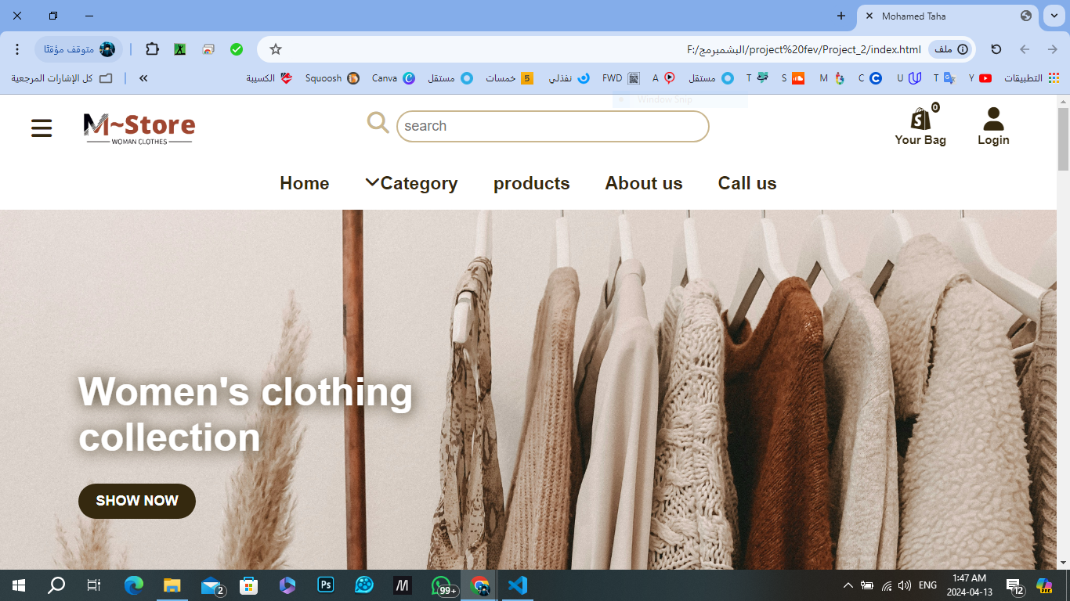1070x601 pixels.
Task: Click the magnifying glass search icon
Action: pos(378,123)
